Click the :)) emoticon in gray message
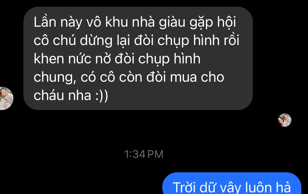The height and width of the screenshot is (194, 308). [102, 96]
